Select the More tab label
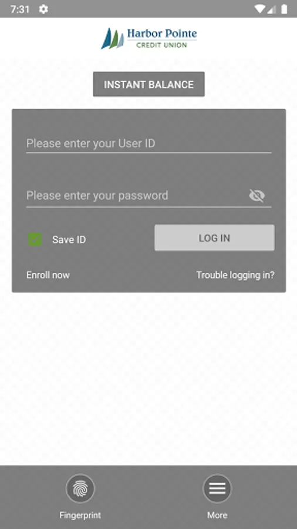Viewport: 297px width, 529px height. (x=217, y=515)
